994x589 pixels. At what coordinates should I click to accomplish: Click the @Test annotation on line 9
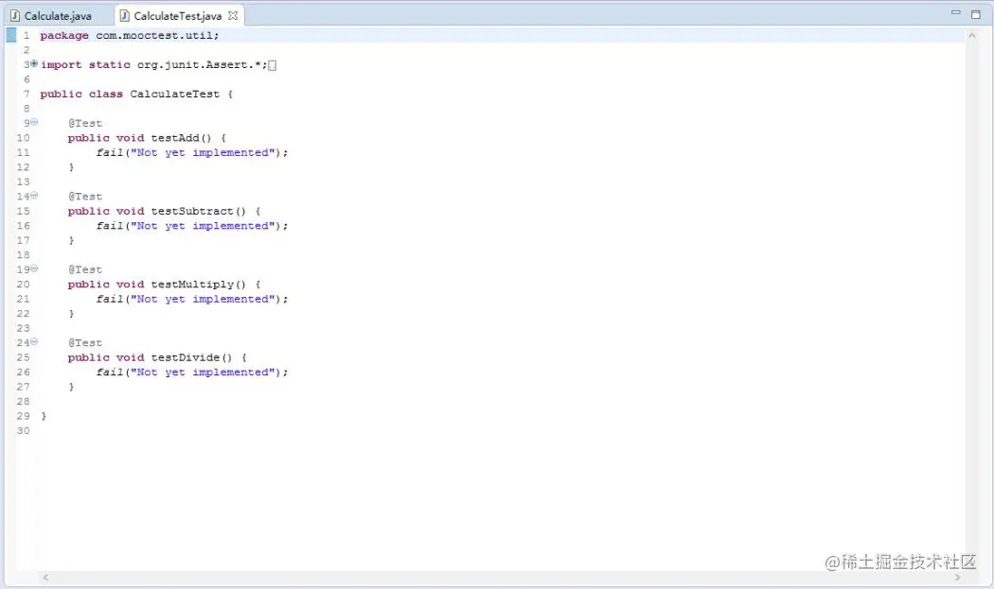click(x=85, y=124)
